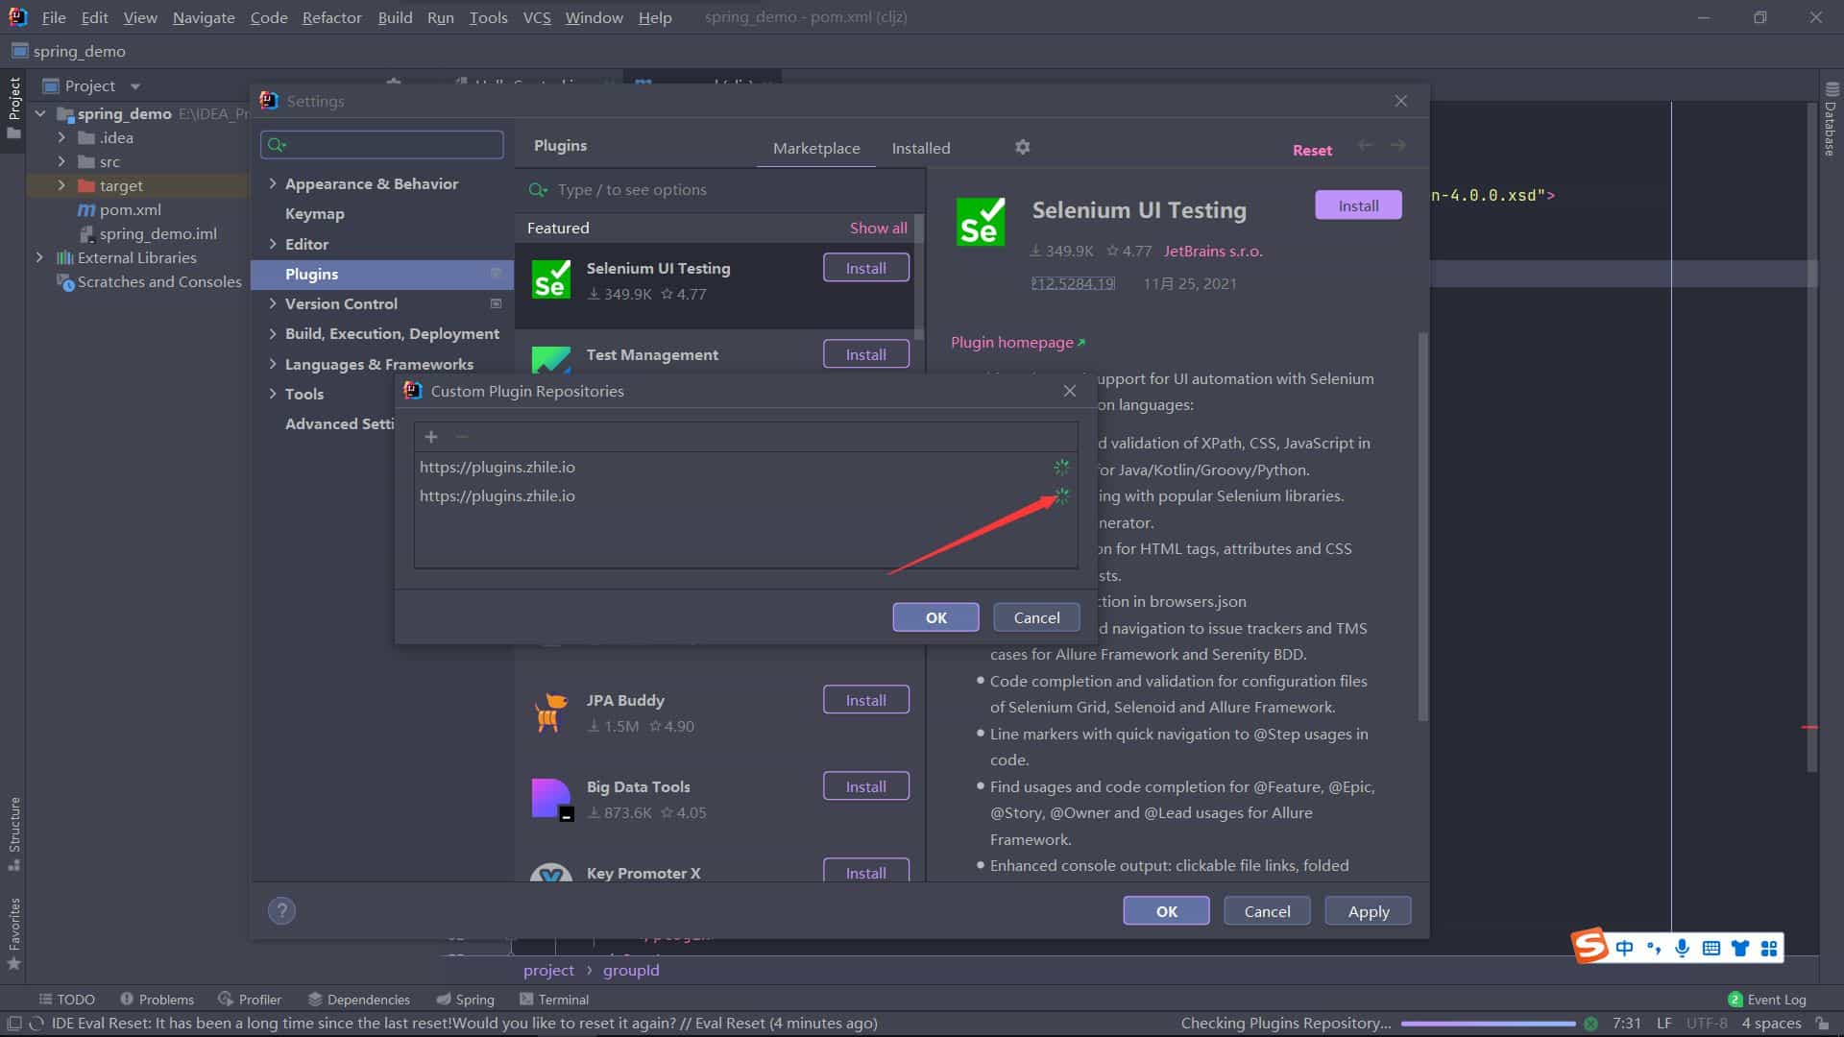Click the remove repository minus icon
The image size is (1844, 1037).
[x=462, y=437]
